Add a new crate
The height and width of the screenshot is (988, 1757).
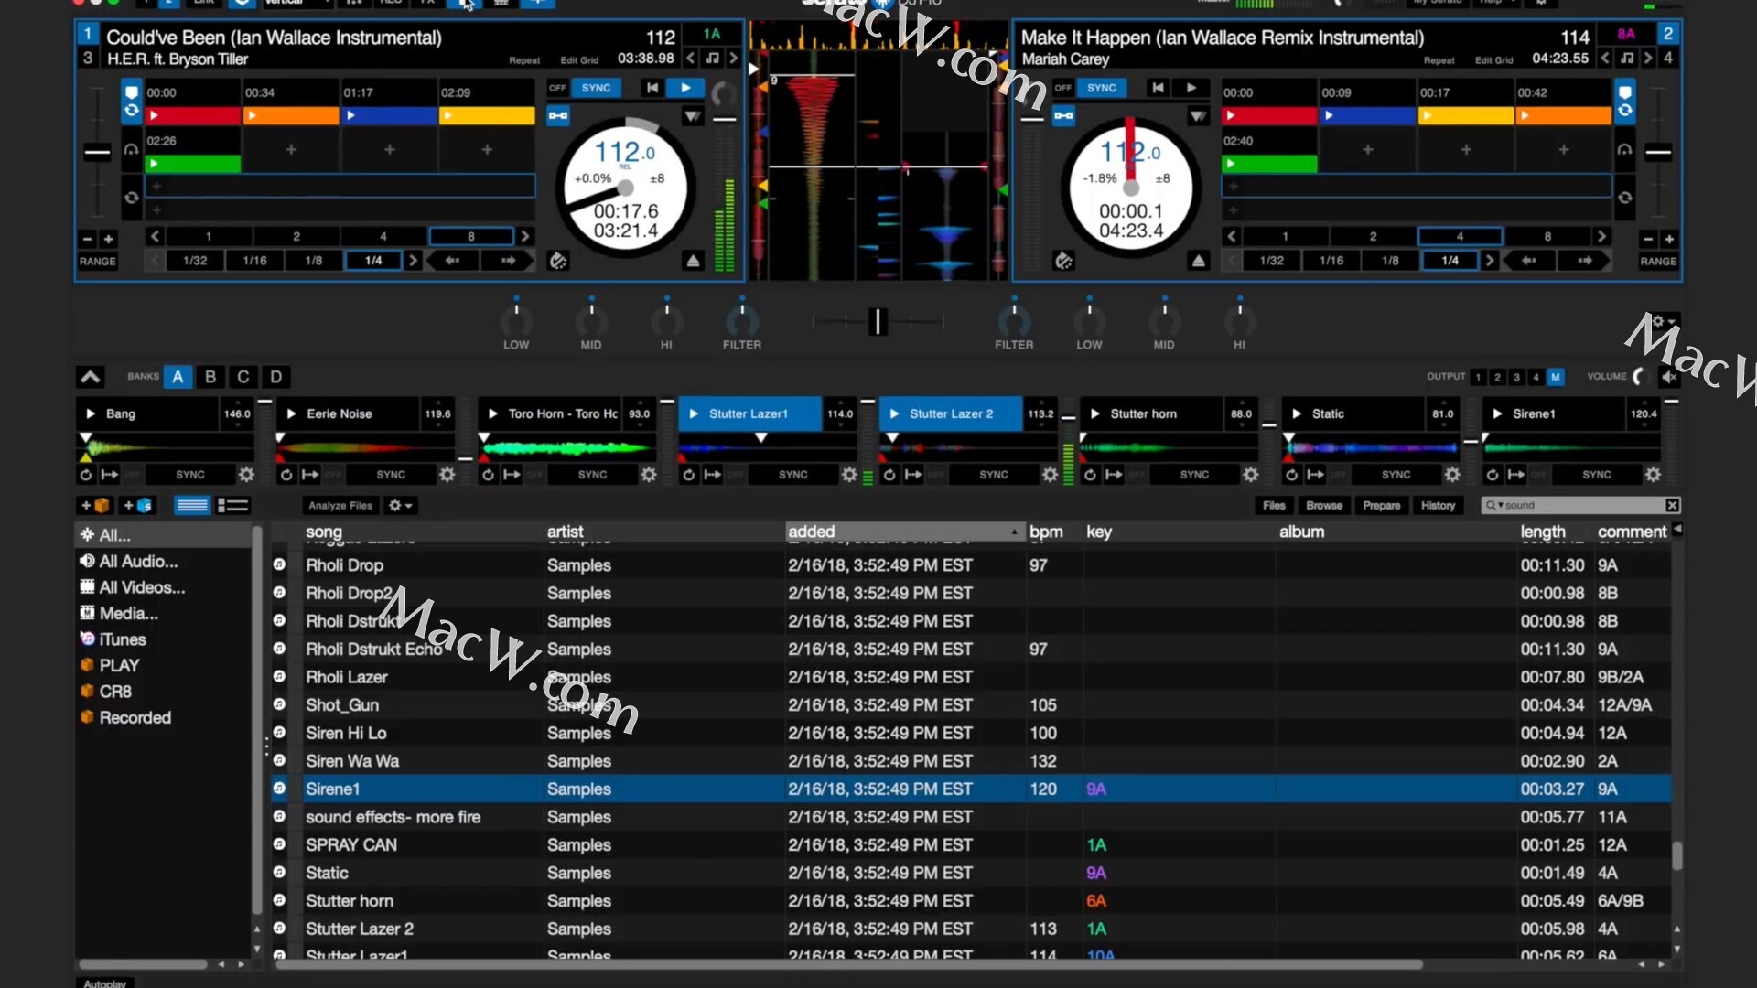point(95,505)
